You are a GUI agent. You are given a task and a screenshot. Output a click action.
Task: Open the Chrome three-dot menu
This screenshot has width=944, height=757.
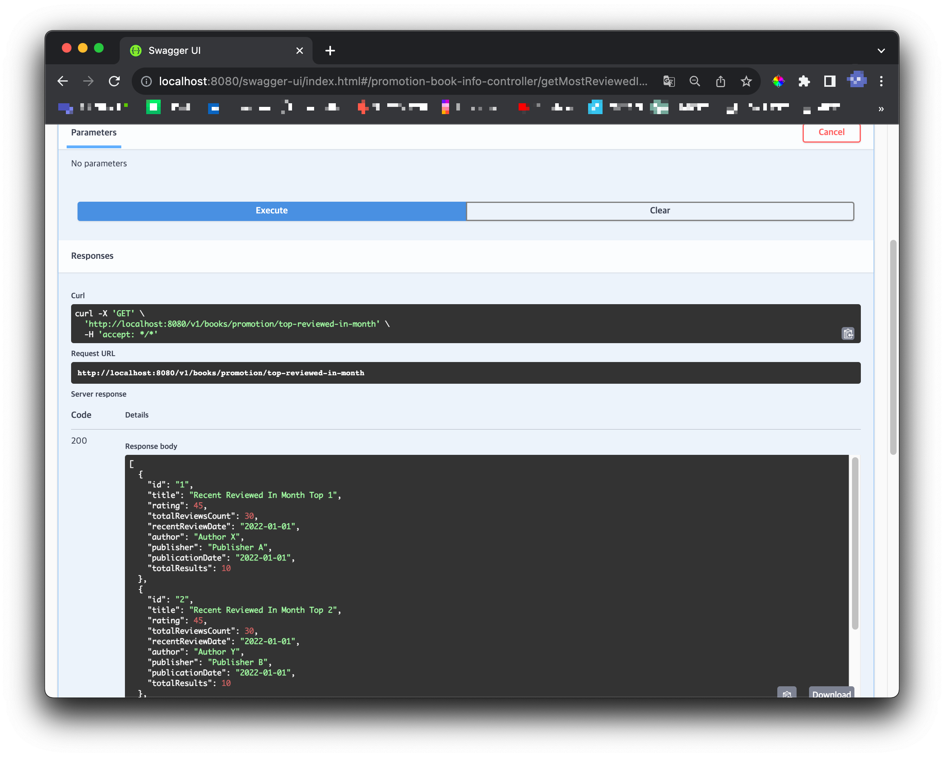[x=881, y=81]
